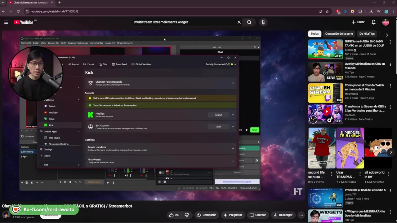The width and height of the screenshot is (397, 223).
Task: Open the browser extensions puzzle icon
Action: coord(360,11)
